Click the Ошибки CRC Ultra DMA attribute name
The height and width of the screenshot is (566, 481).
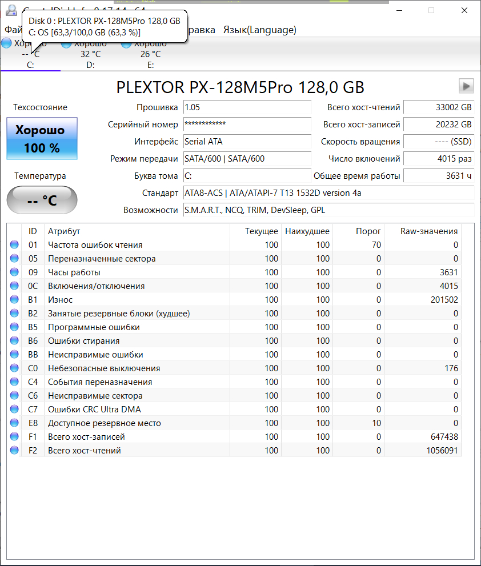94,410
